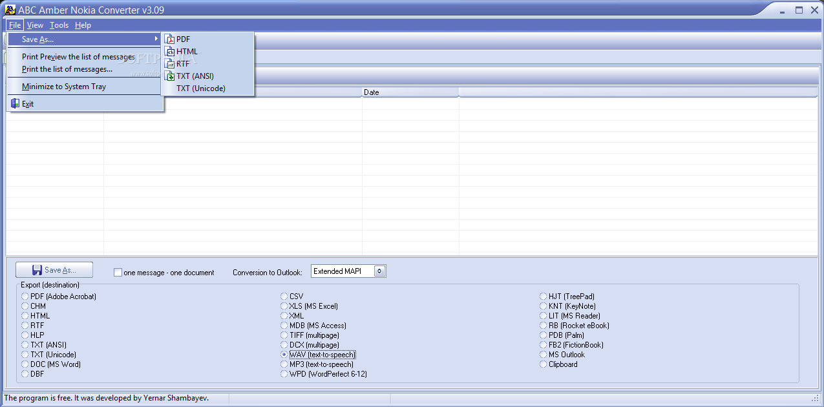824x407 pixels.
Task: Select WPD (WordPerfect 6-12) export option
Action: (x=324, y=374)
